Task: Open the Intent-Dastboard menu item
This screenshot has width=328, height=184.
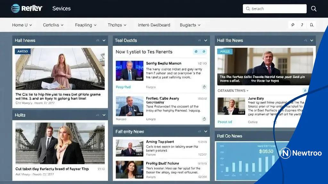Action: [154, 25]
